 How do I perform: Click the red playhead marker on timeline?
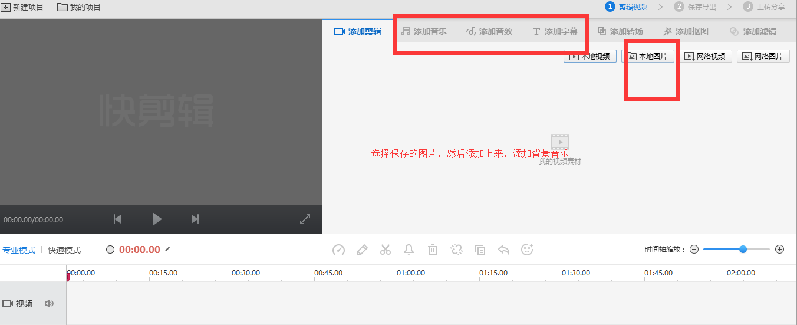click(x=68, y=276)
